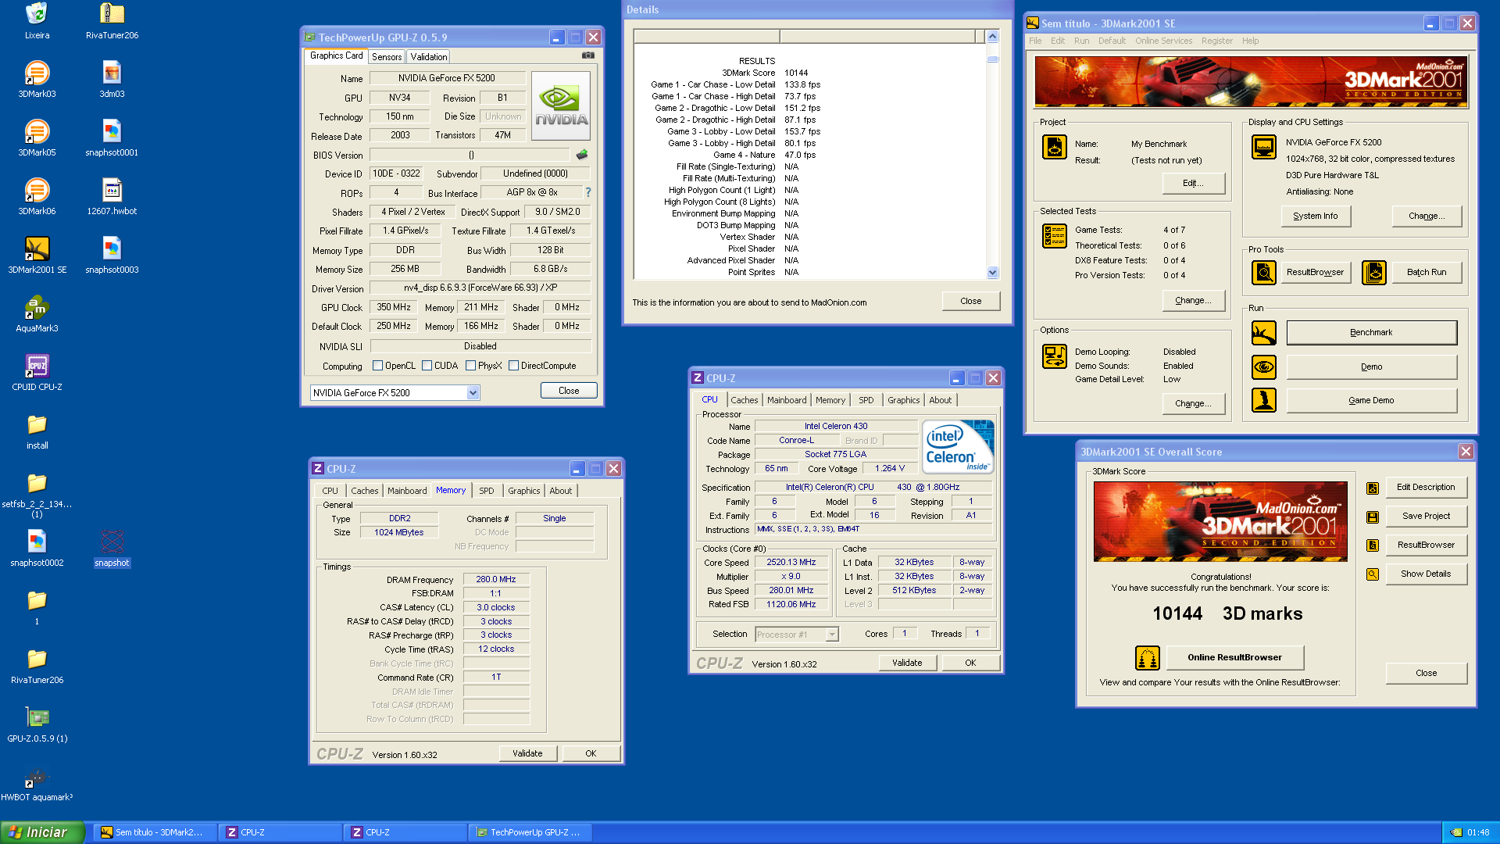The height and width of the screenshot is (844, 1500).
Task: Click the NVIDIA logo in GPU-Z
Action: pos(561,105)
